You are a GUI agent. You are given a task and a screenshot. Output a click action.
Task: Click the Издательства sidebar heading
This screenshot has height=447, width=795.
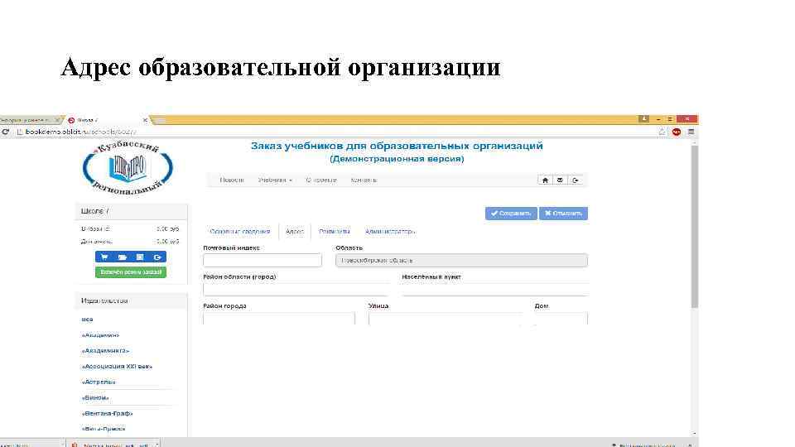tap(104, 300)
